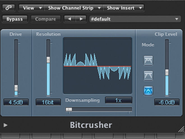The width and height of the screenshot is (185, 139).
Task: Open the Show Channel Strip dropdown
Action: (74, 8)
